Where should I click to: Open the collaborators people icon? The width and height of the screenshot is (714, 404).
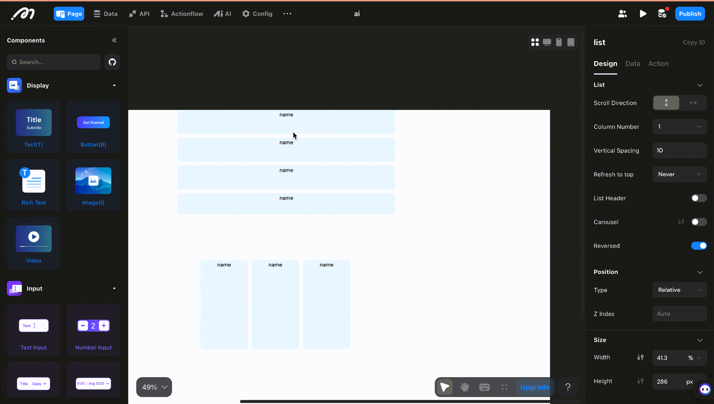tap(623, 14)
